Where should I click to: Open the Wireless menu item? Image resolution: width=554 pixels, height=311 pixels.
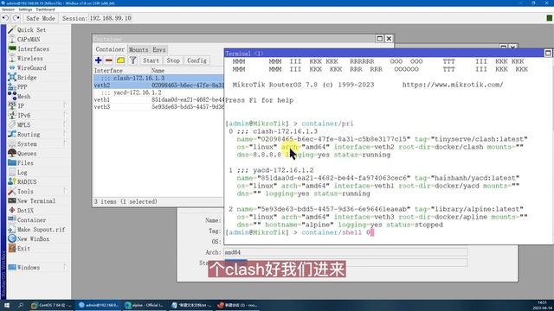coord(30,59)
